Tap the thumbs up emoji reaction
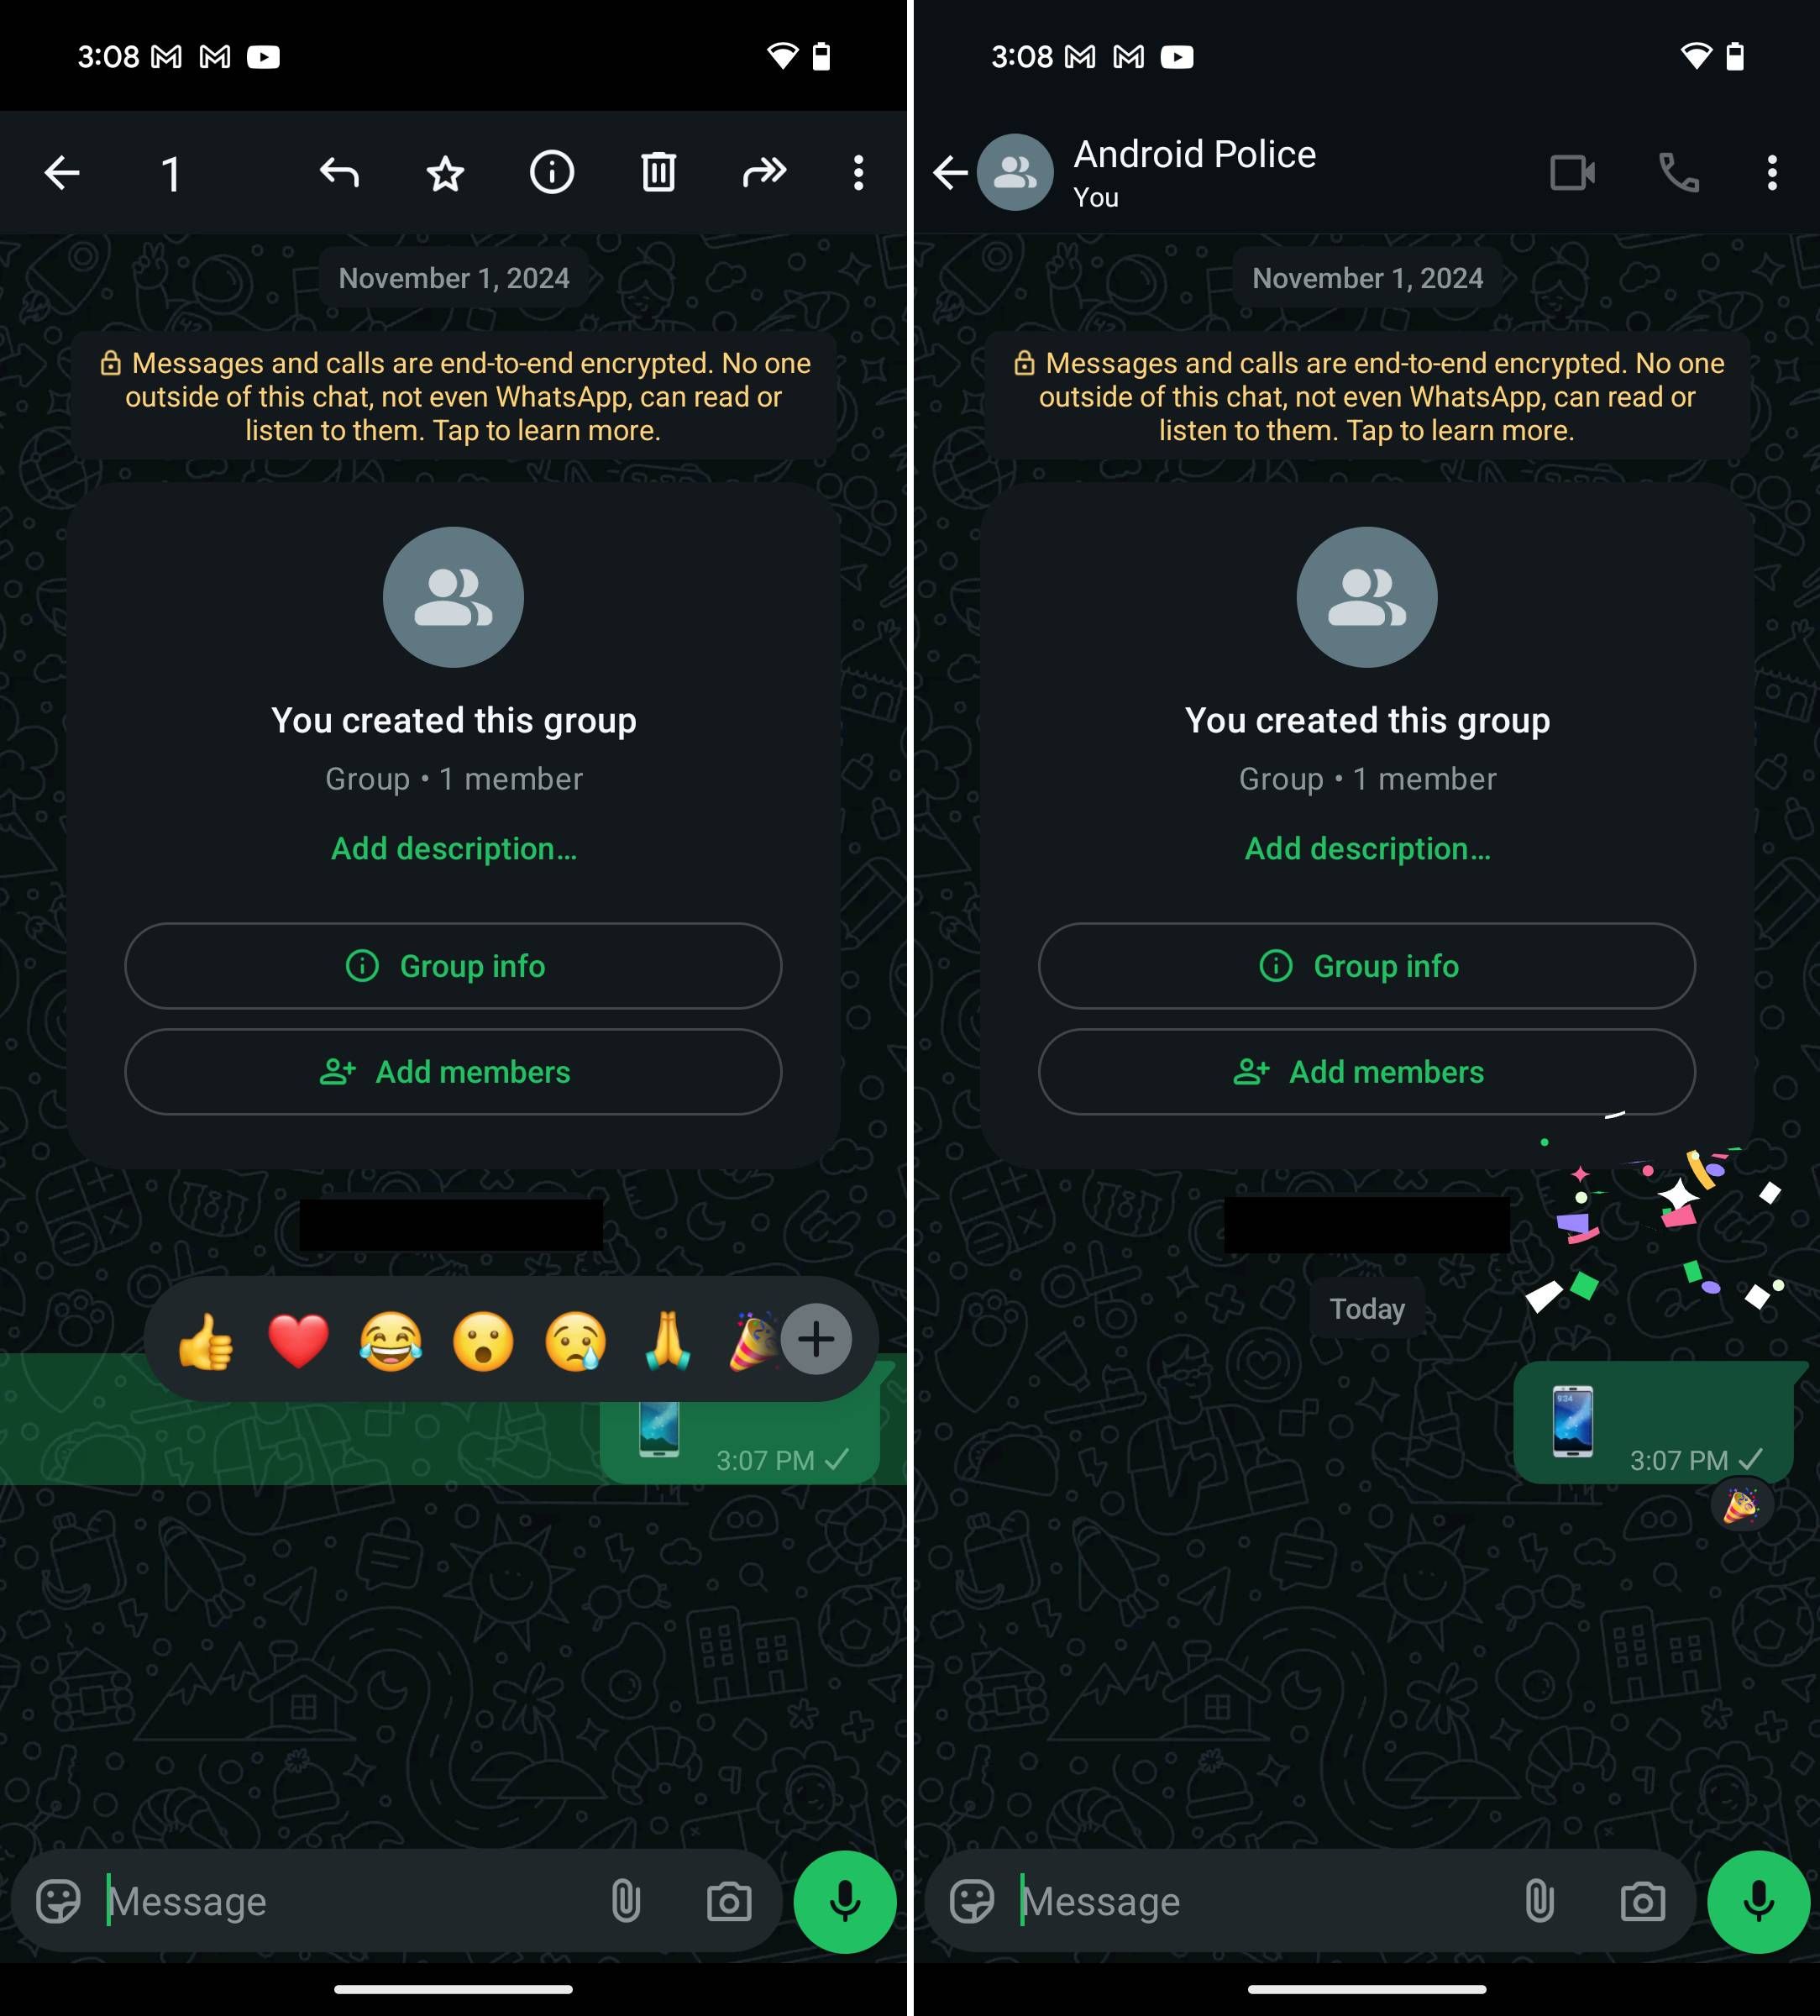Screen dimensions: 1820x2016 [212, 1340]
